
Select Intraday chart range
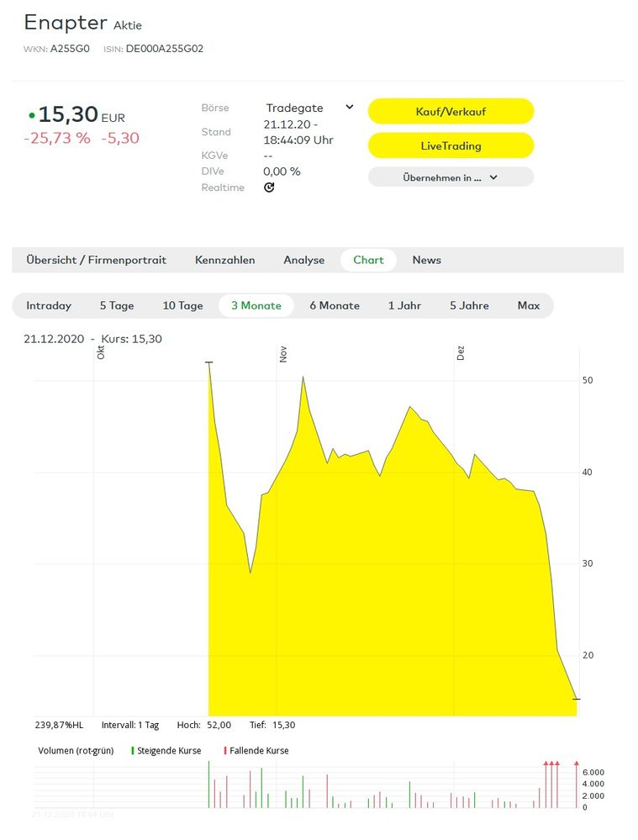coord(49,305)
